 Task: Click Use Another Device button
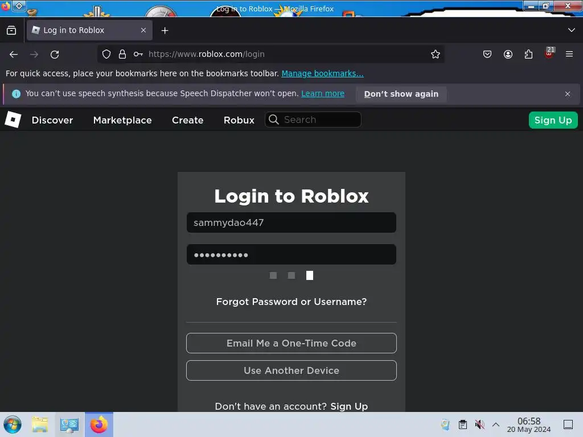(x=291, y=370)
